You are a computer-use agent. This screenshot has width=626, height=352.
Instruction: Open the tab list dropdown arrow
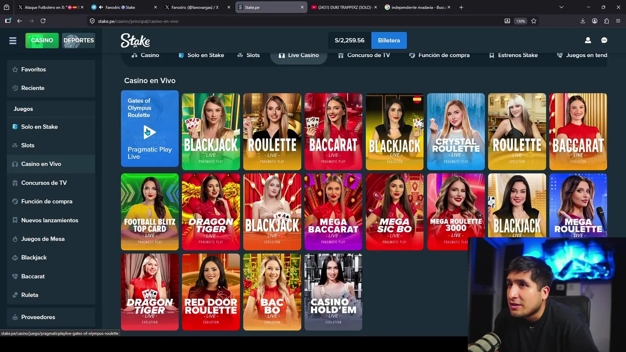561,7
